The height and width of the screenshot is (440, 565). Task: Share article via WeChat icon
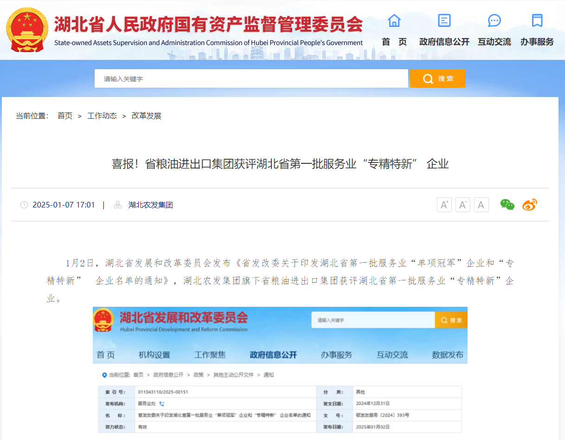pyautogui.click(x=507, y=205)
